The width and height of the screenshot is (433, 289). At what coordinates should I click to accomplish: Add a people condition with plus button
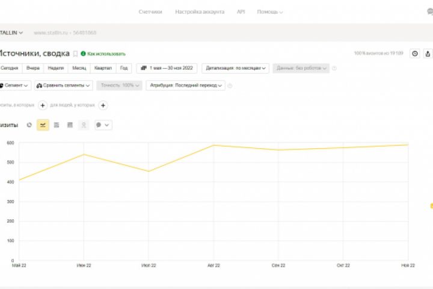tap(103, 105)
